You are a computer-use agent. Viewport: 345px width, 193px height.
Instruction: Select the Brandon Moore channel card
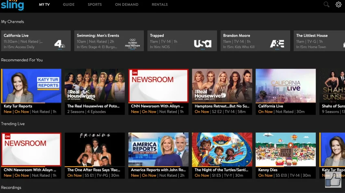pyautogui.click(x=255, y=41)
